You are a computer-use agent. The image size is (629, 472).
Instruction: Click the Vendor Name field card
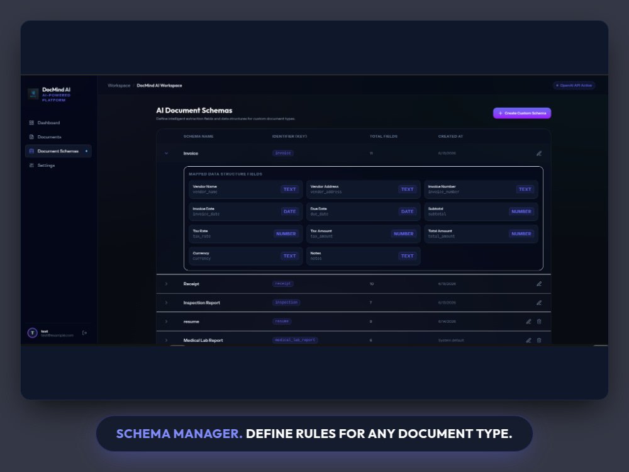(x=245, y=189)
